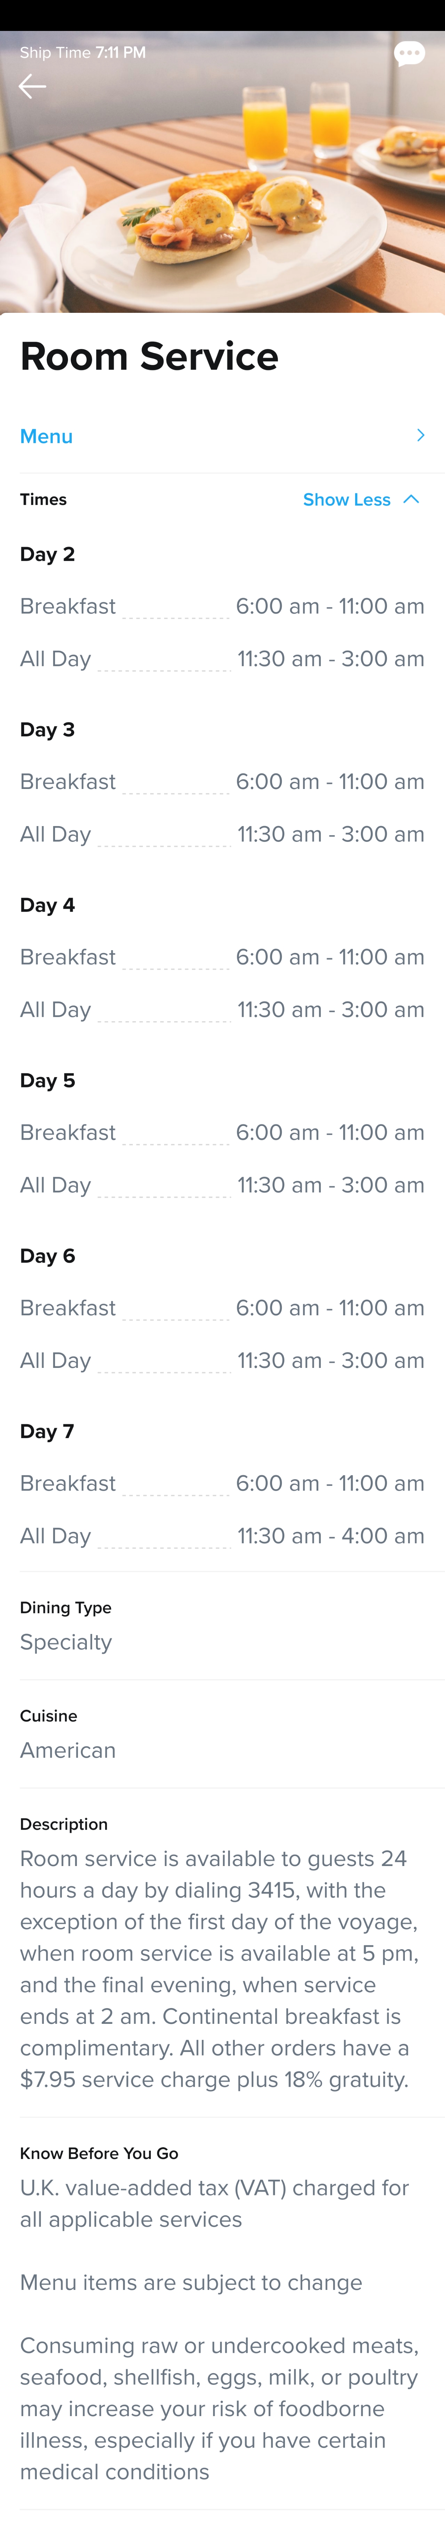Click the Day 4 Breakfast row
The height and width of the screenshot is (2545, 445).
point(222,957)
